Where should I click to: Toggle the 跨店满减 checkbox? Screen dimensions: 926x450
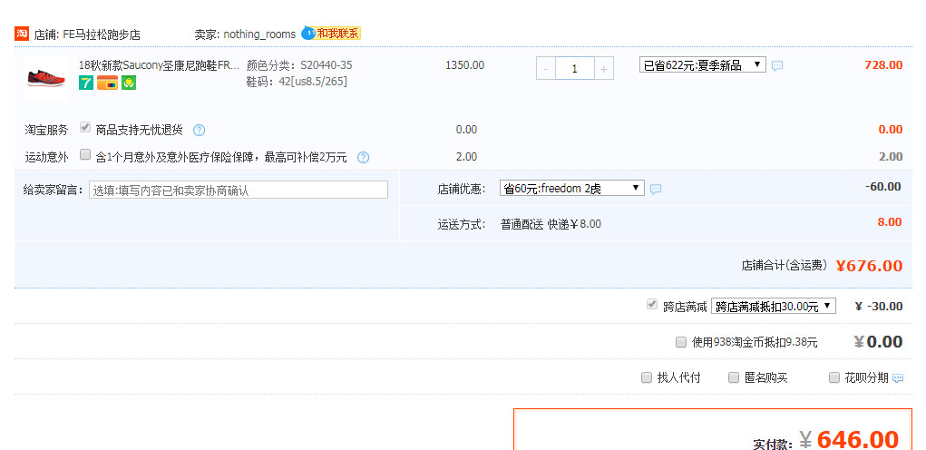click(652, 305)
